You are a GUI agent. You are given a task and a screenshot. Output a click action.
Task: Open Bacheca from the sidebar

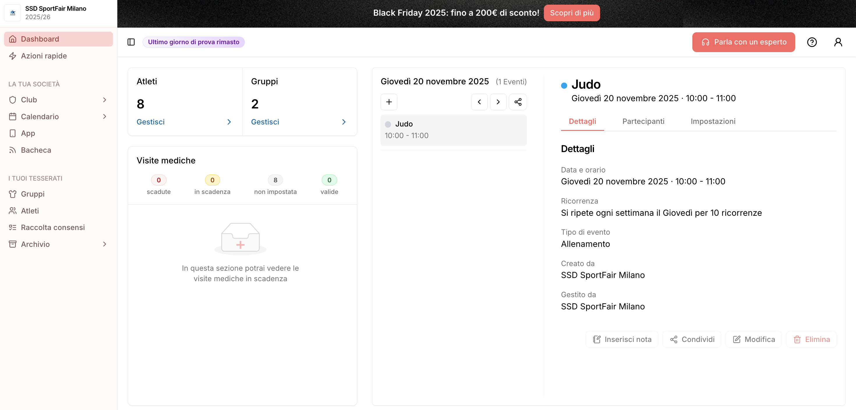tap(36, 150)
